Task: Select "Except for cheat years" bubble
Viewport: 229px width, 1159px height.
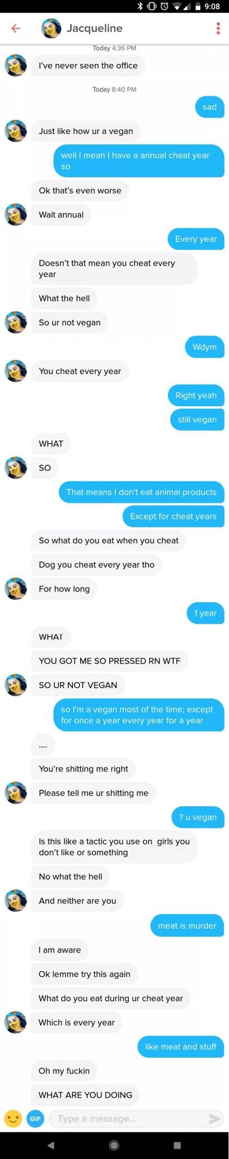Action: point(173,516)
